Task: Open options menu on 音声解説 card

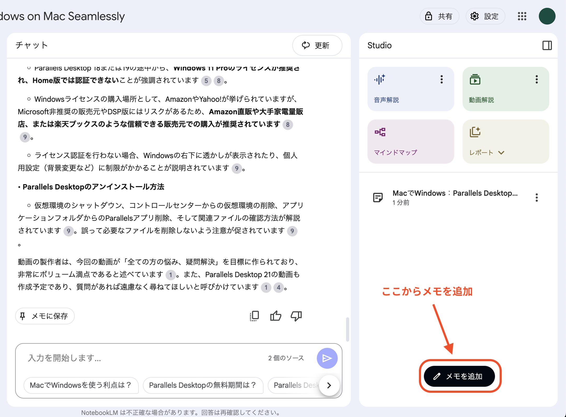Action: 441,79
